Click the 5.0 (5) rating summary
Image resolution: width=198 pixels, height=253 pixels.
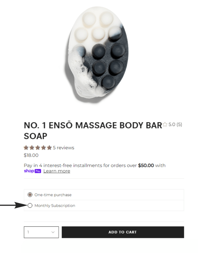point(175,125)
